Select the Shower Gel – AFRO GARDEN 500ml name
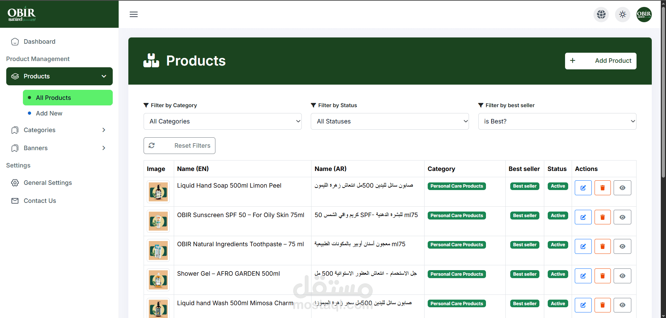Screen dimensions: 666x318 (229, 274)
